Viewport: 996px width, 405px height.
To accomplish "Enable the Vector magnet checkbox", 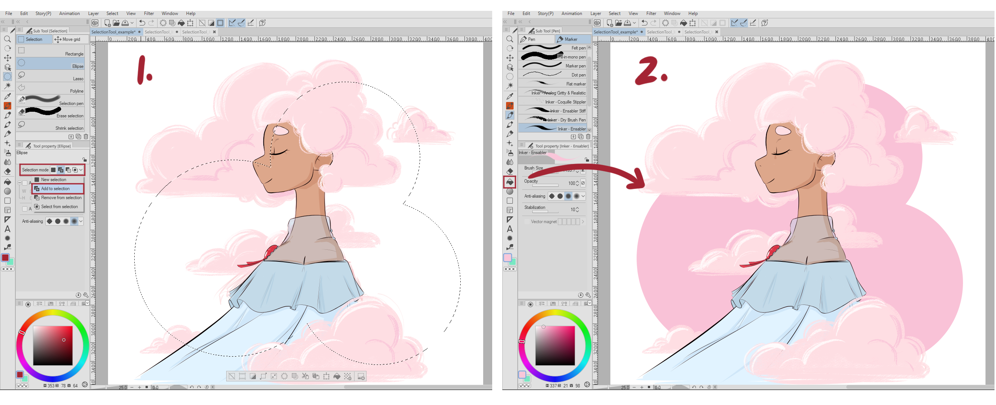I will 527,221.
